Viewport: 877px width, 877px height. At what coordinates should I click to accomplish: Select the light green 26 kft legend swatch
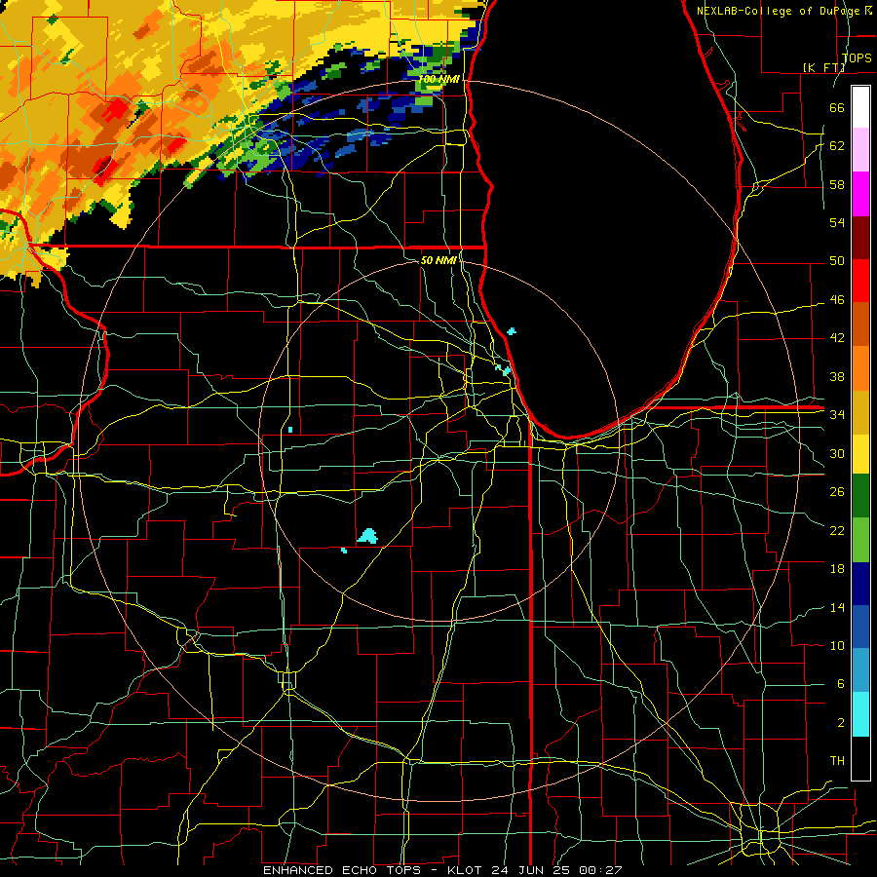[860, 539]
